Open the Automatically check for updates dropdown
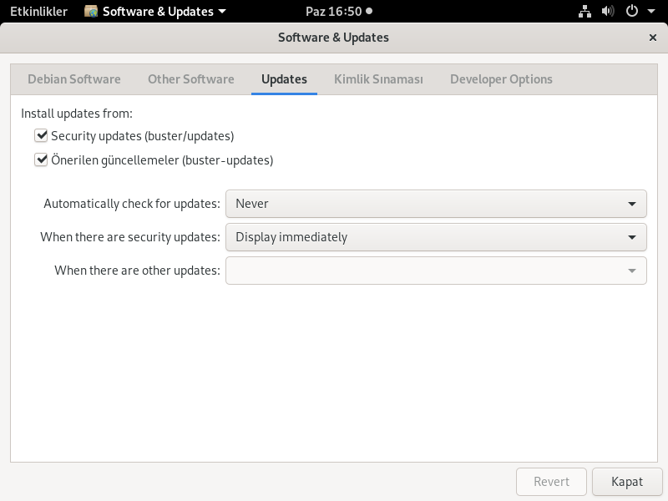 (x=436, y=204)
